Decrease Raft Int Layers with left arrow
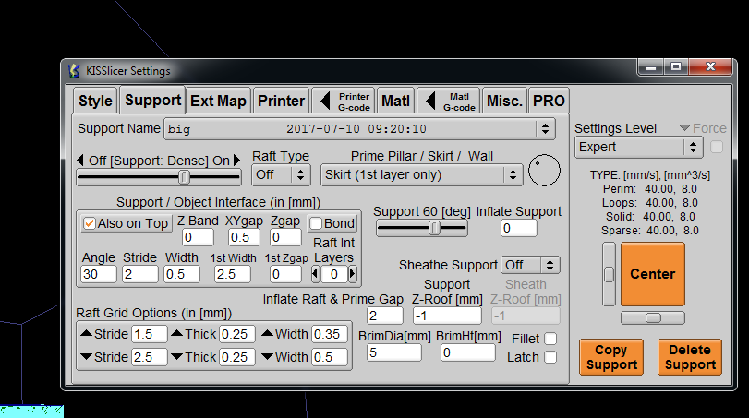 315,274
